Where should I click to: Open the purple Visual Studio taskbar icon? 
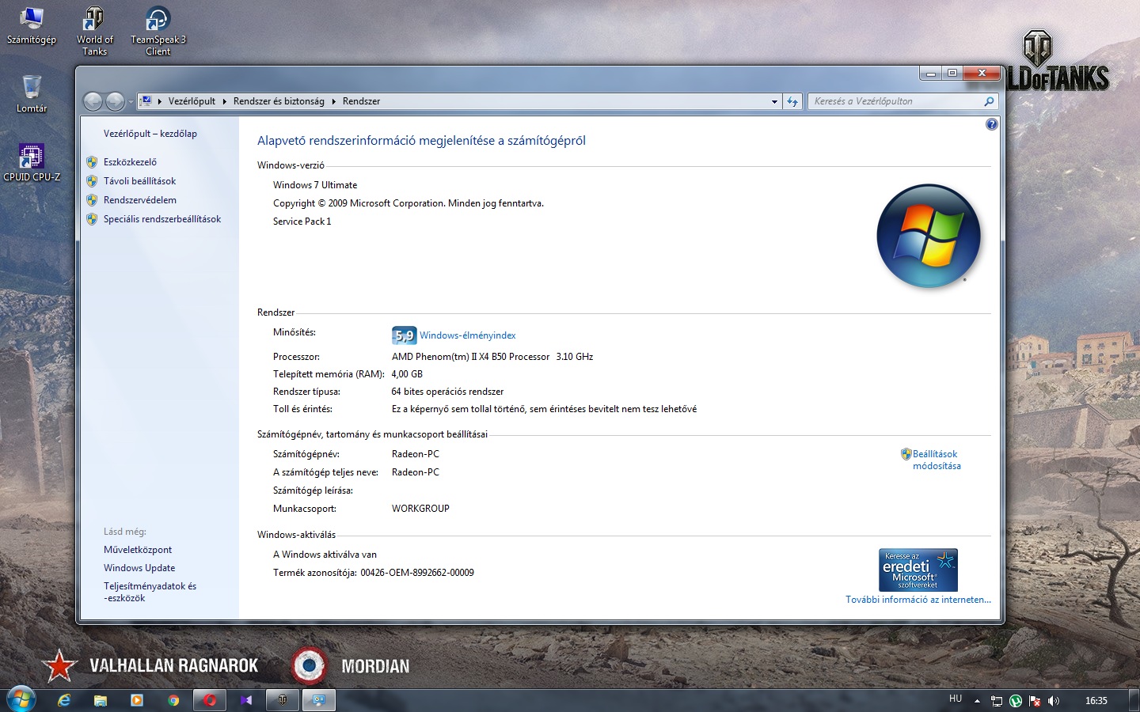pos(246,700)
